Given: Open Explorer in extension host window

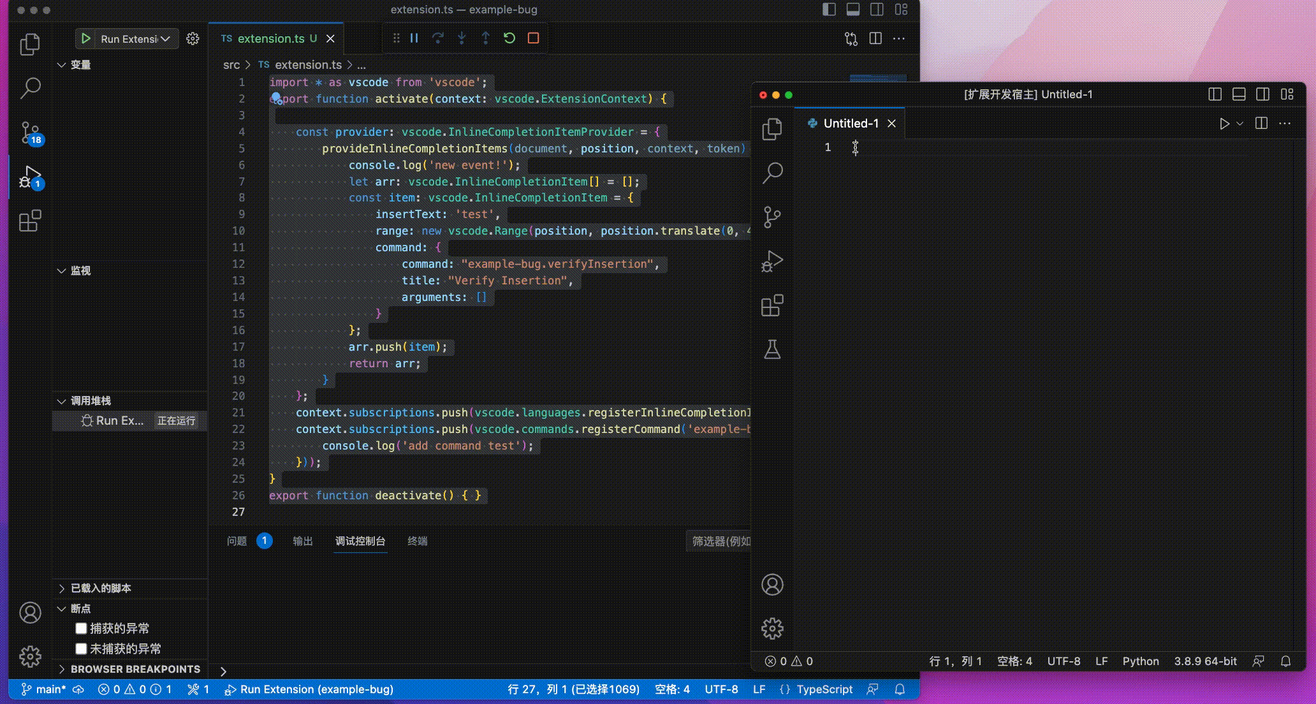Looking at the screenshot, I should (772, 129).
